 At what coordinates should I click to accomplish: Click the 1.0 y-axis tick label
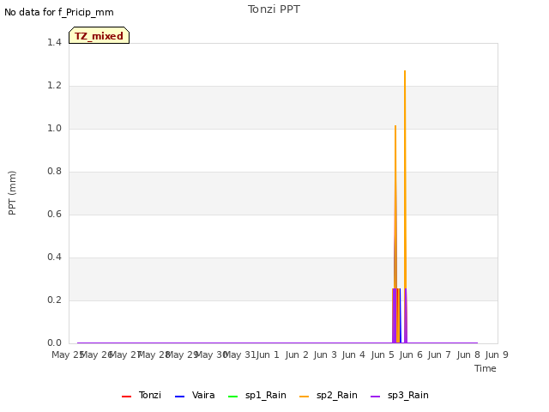[x=54, y=128]
